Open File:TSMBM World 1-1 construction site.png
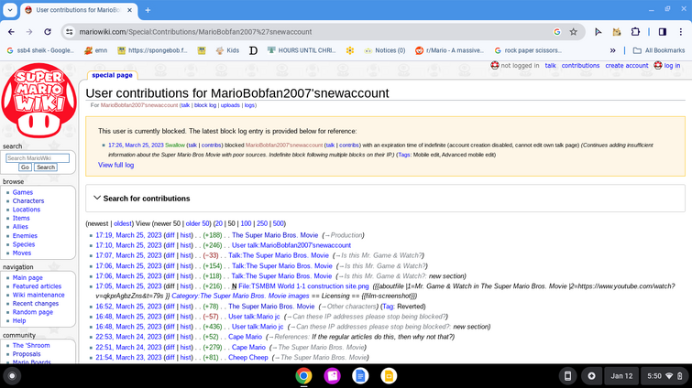The width and height of the screenshot is (692, 388). pos(303,286)
